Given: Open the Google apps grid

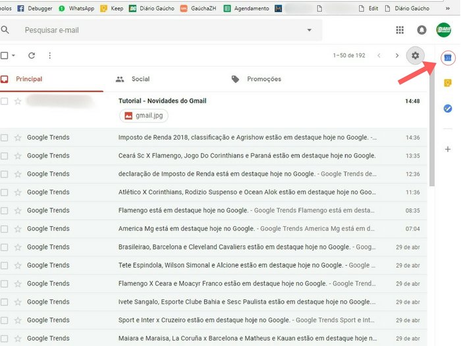Looking at the screenshot, I should 400,30.
